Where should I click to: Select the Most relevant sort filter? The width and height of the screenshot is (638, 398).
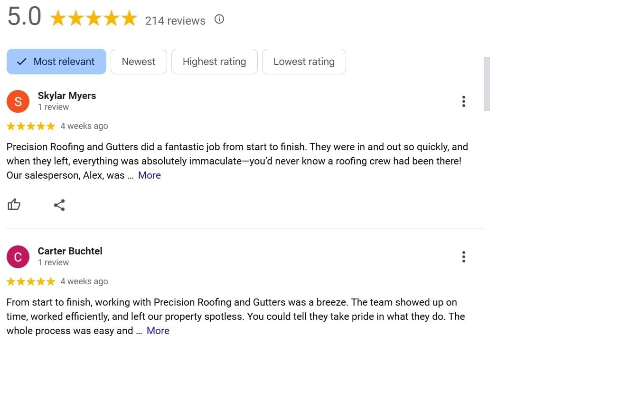pos(56,62)
